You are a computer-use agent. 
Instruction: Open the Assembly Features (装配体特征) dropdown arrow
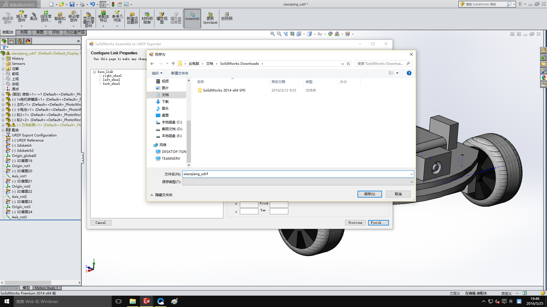point(103,26)
